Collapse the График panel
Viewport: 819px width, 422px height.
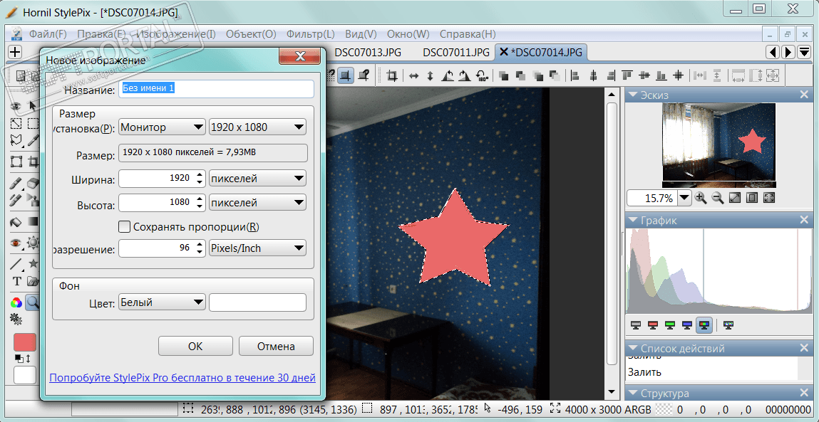(634, 221)
